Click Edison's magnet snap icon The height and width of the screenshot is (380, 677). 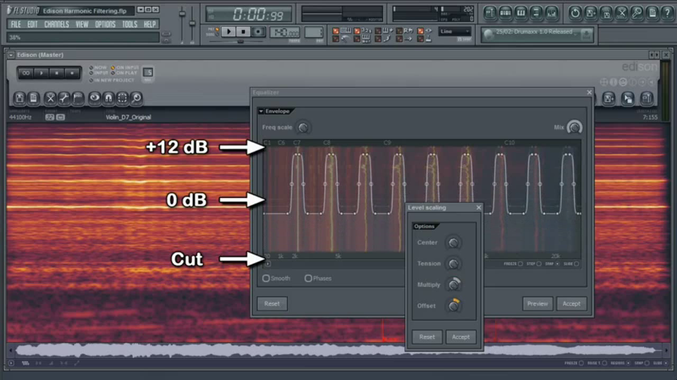tap(108, 98)
